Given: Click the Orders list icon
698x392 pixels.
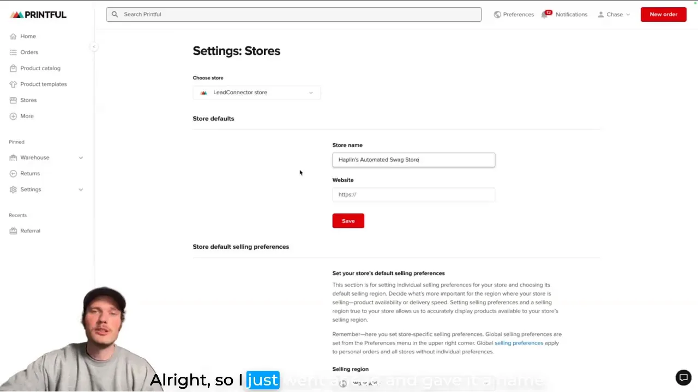Looking at the screenshot, I should [x=13, y=52].
